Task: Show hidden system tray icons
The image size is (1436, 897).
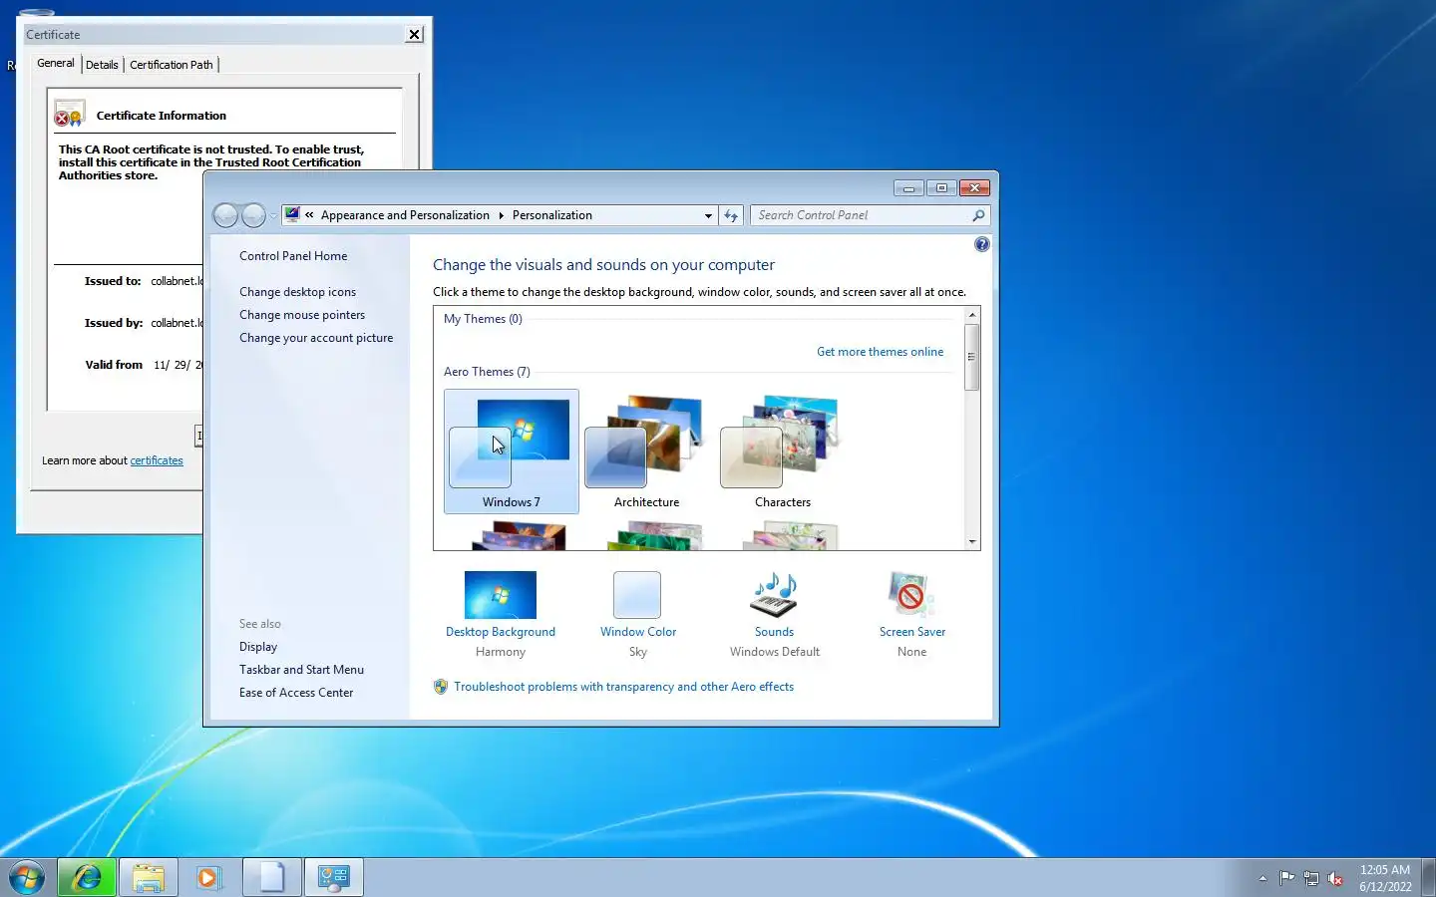Action: click(x=1262, y=878)
